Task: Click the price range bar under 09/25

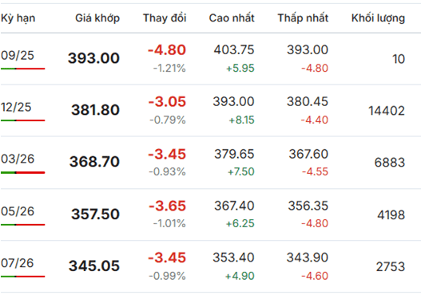Action: click(23, 69)
